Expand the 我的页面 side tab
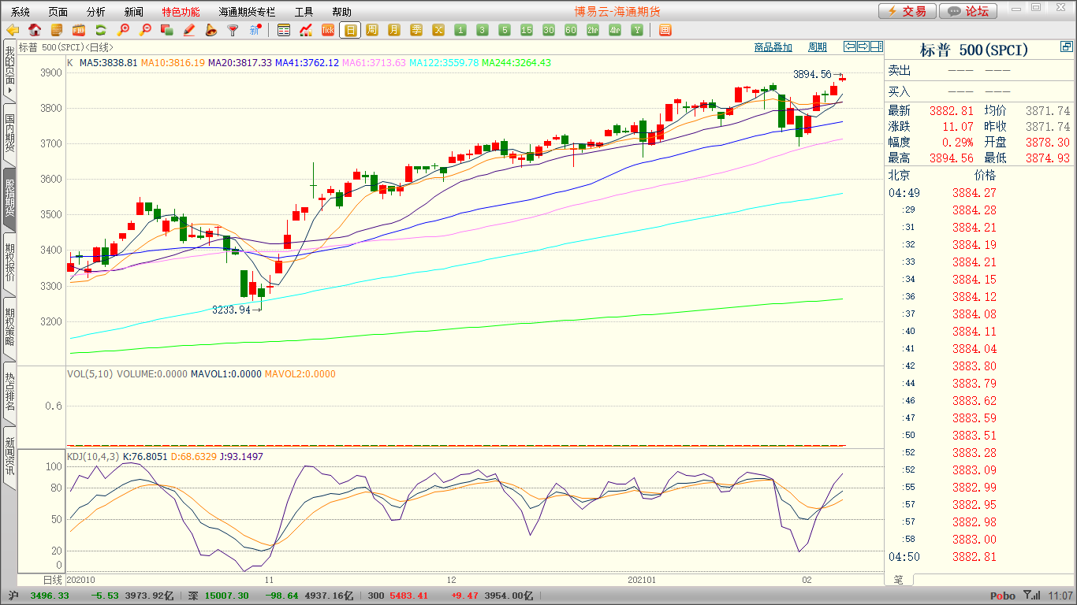This screenshot has width=1077, height=605. pyautogui.click(x=9, y=70)
